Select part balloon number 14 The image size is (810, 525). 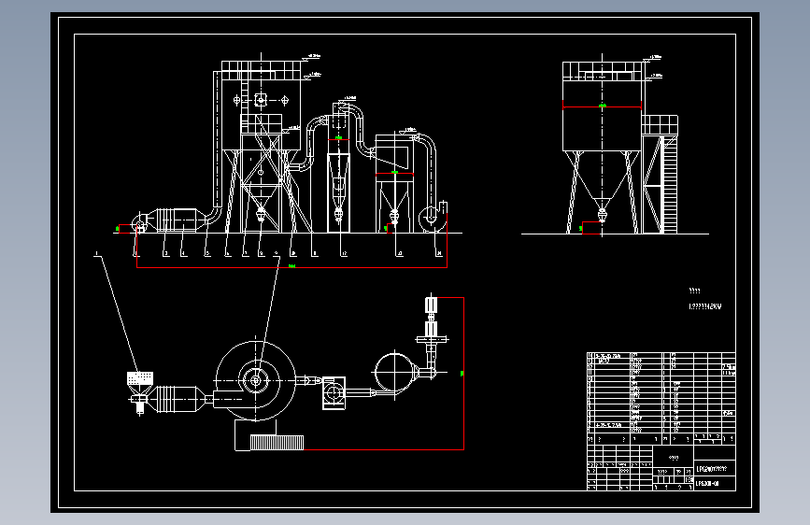439,254
